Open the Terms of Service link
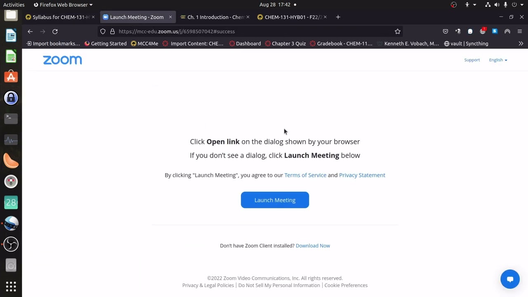The height and width of the screenshot is (297, 528). pyautogui.click(x=305, y=175)
